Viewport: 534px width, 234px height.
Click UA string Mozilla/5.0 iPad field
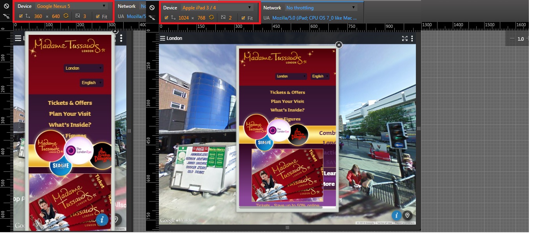[x=315, y=18]
